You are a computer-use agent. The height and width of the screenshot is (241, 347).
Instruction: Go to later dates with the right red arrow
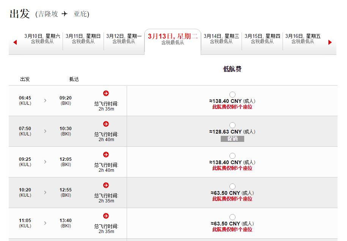(330, 42)
